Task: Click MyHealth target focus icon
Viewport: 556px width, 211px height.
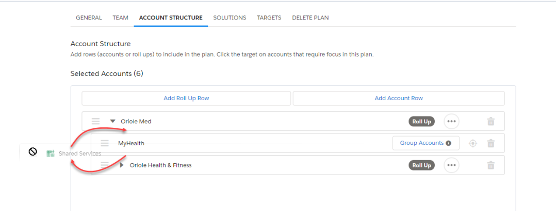Action: 472,143
